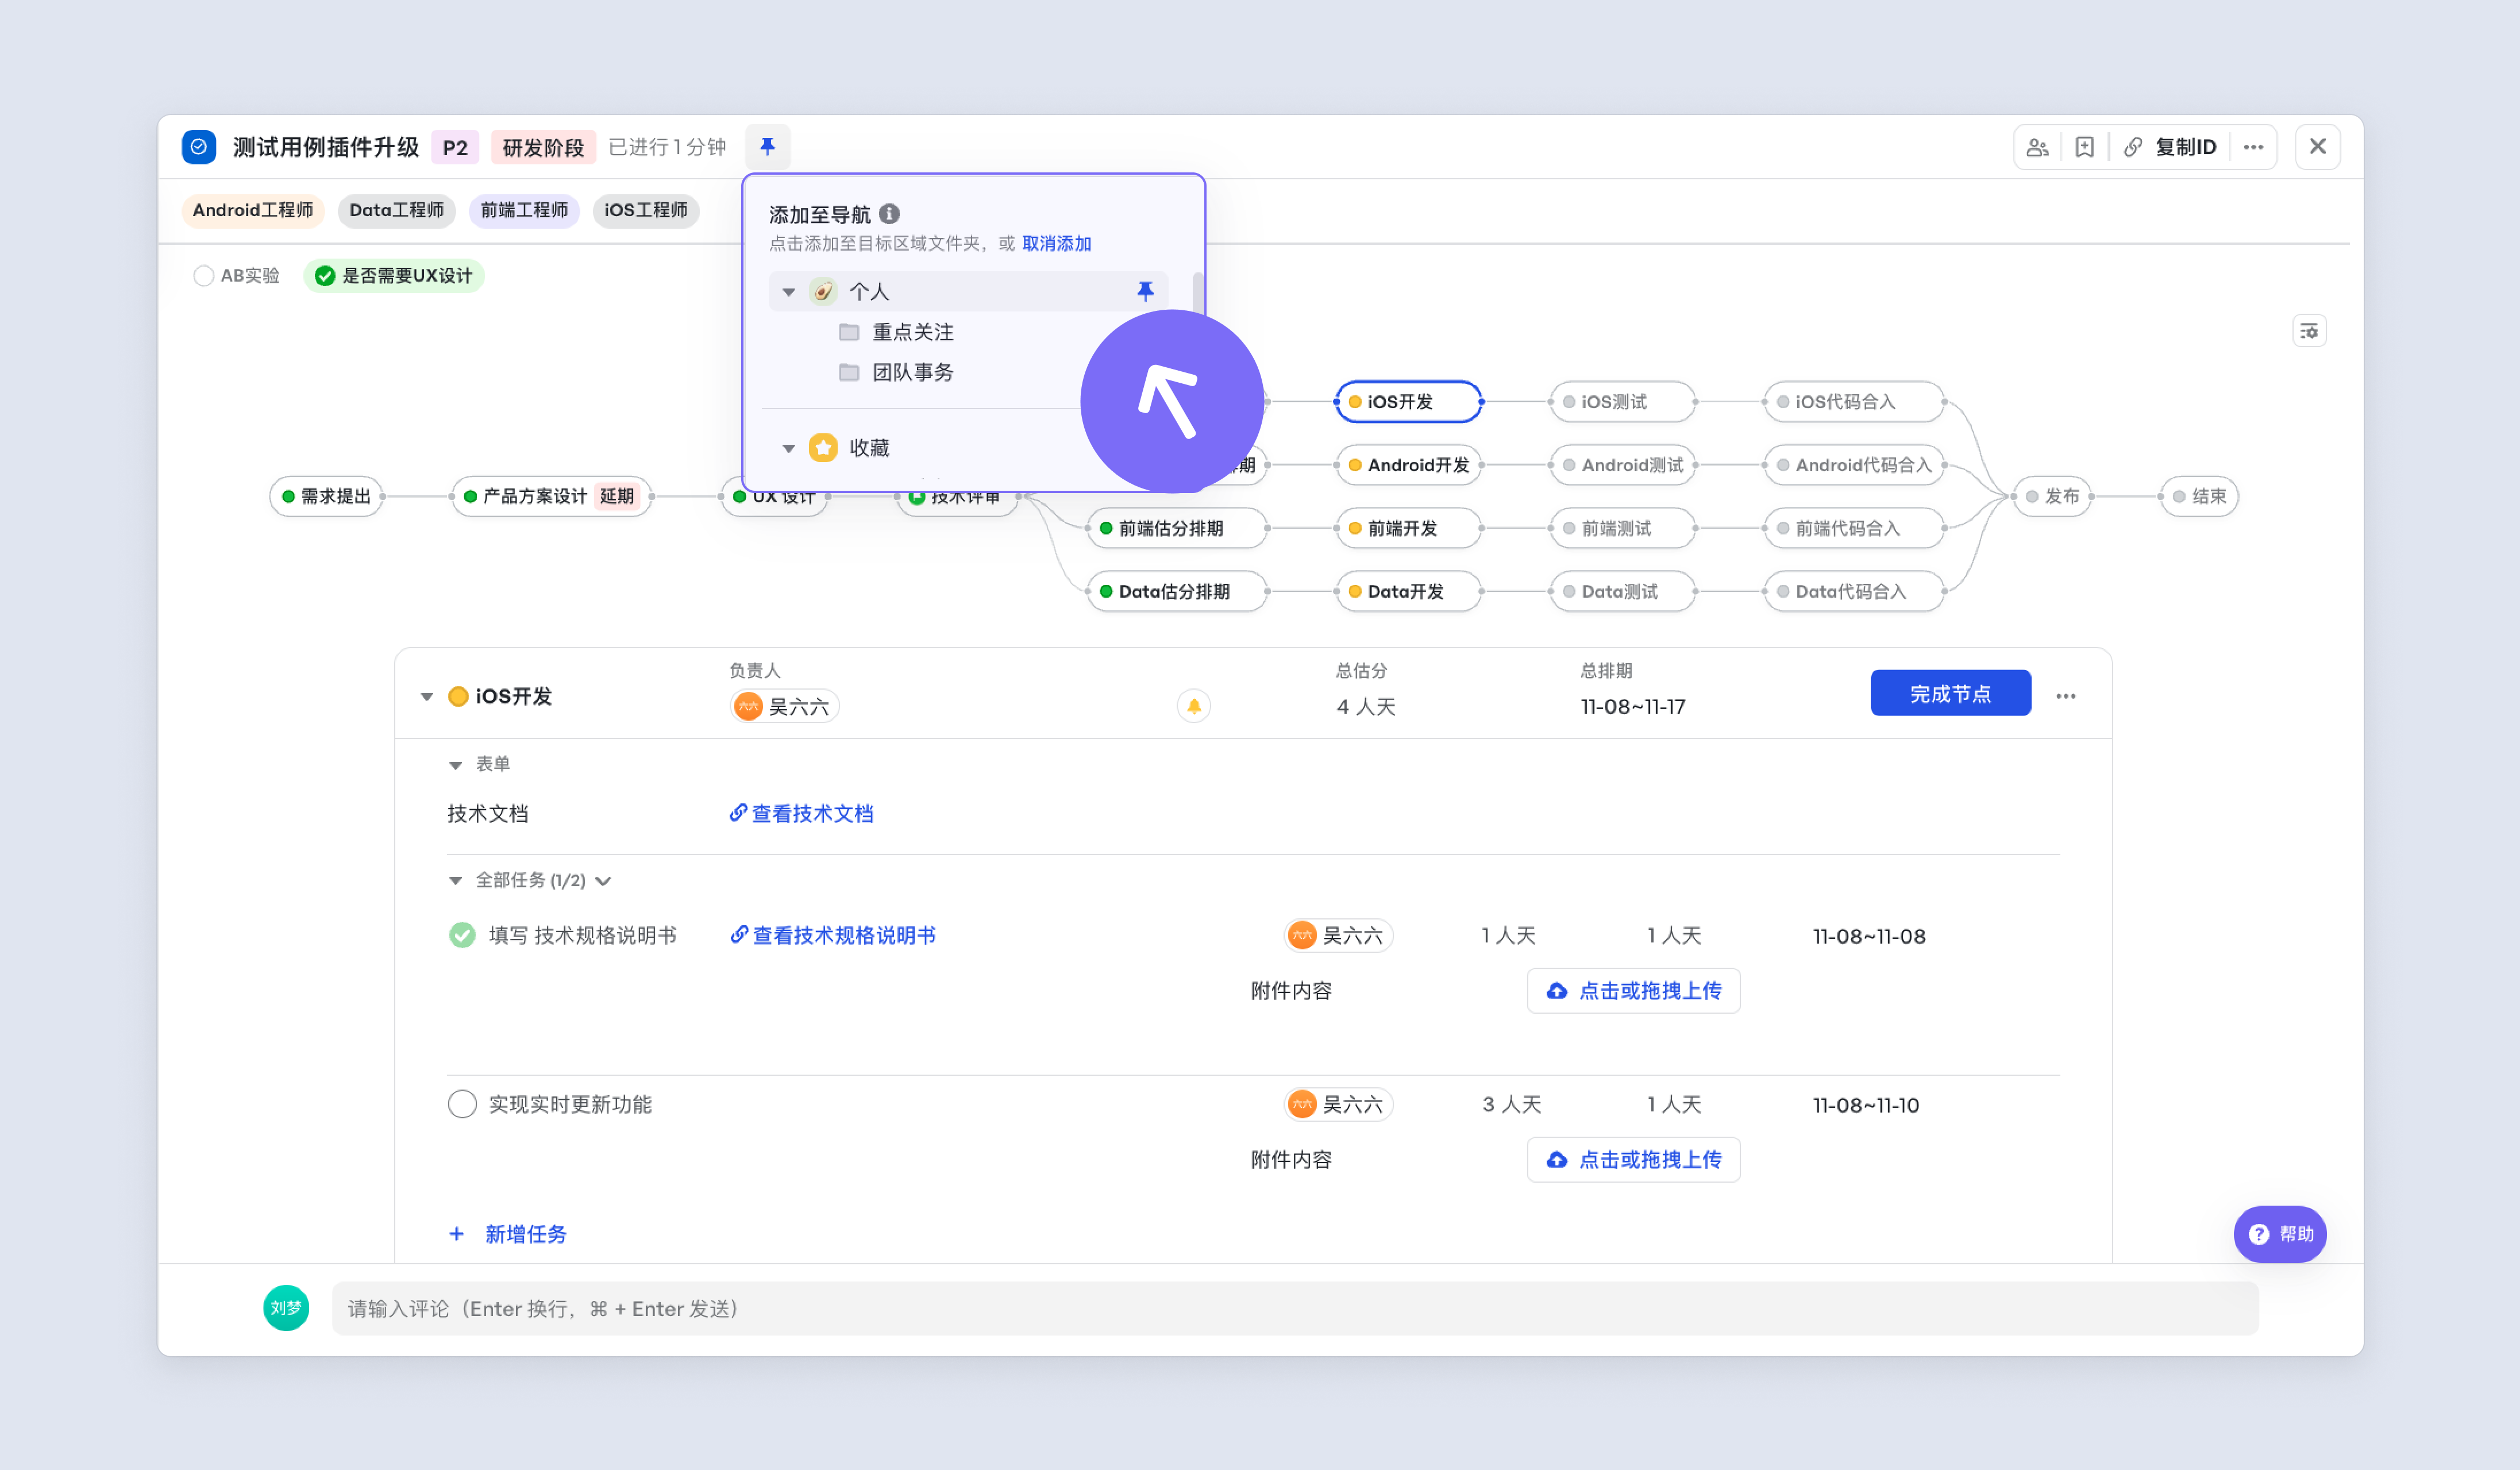This screenshot has height=1470, width=2520.
Task: Select the iOS工程师 role tab
Action: [x=646, y=211]
